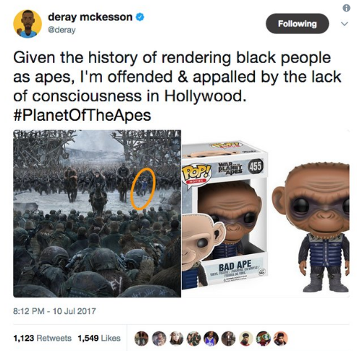
Task: Open the seventh liker's cartoon avatar
Action: [x=245, y=338]
